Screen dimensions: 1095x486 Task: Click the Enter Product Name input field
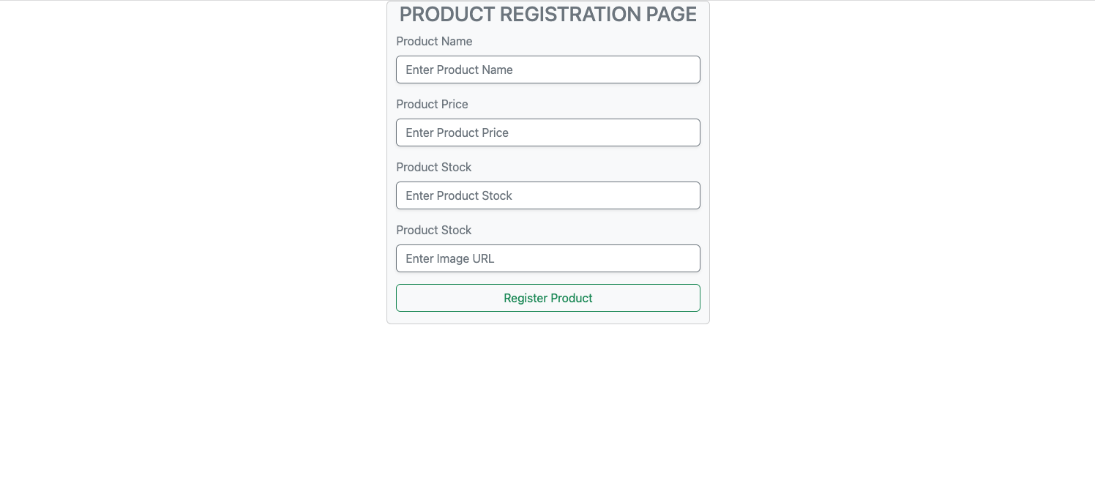[547, 70]
